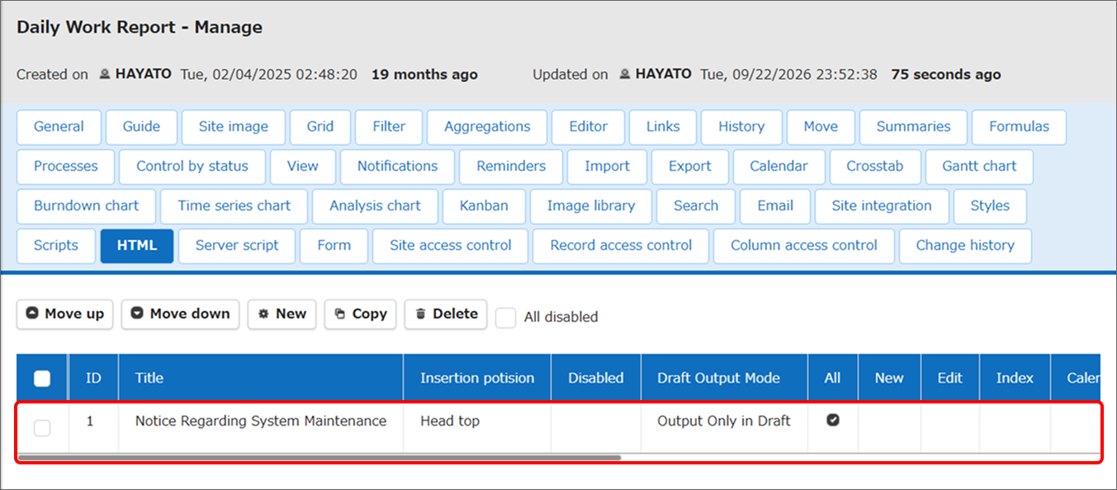This screenshot has width=1117, height=490.
Task: Toggle the All disabled checkbox
Action: click(506, 317)
